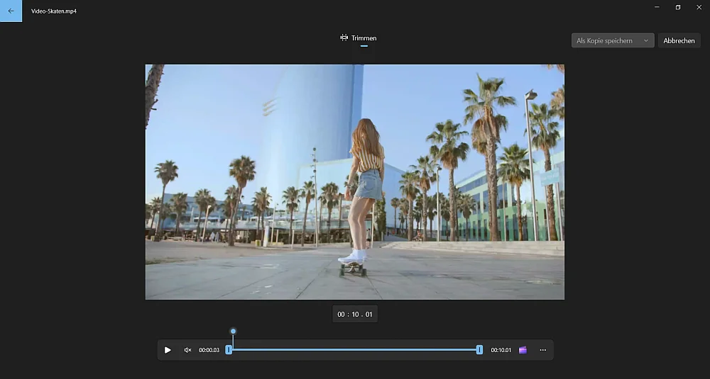The width and height of the screenshot is (710, 379).
Task: Select the Trimmen tab
Action: [x=358, y=38]
